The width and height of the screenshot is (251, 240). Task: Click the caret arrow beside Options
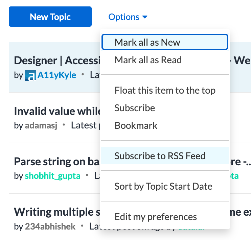[x=145, y=17]
